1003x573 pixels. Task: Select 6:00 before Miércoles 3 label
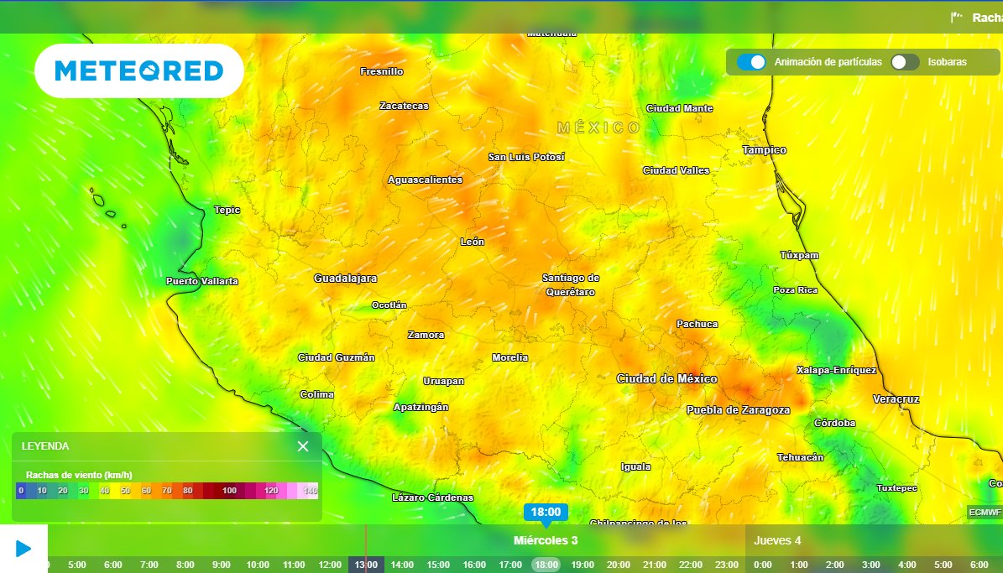pos(113,565)
